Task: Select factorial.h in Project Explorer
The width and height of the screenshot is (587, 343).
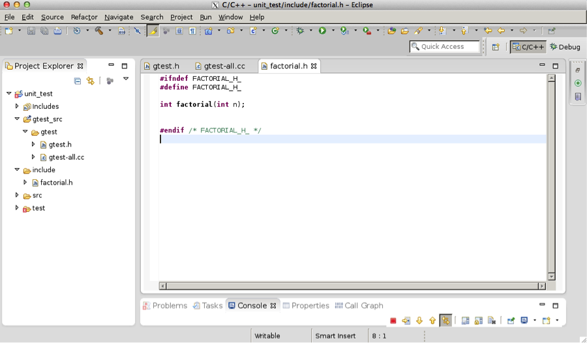Action: [x=56, y=183]
